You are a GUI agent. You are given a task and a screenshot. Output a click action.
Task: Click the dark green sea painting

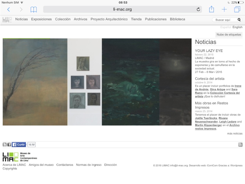click(x=131, y=82)
